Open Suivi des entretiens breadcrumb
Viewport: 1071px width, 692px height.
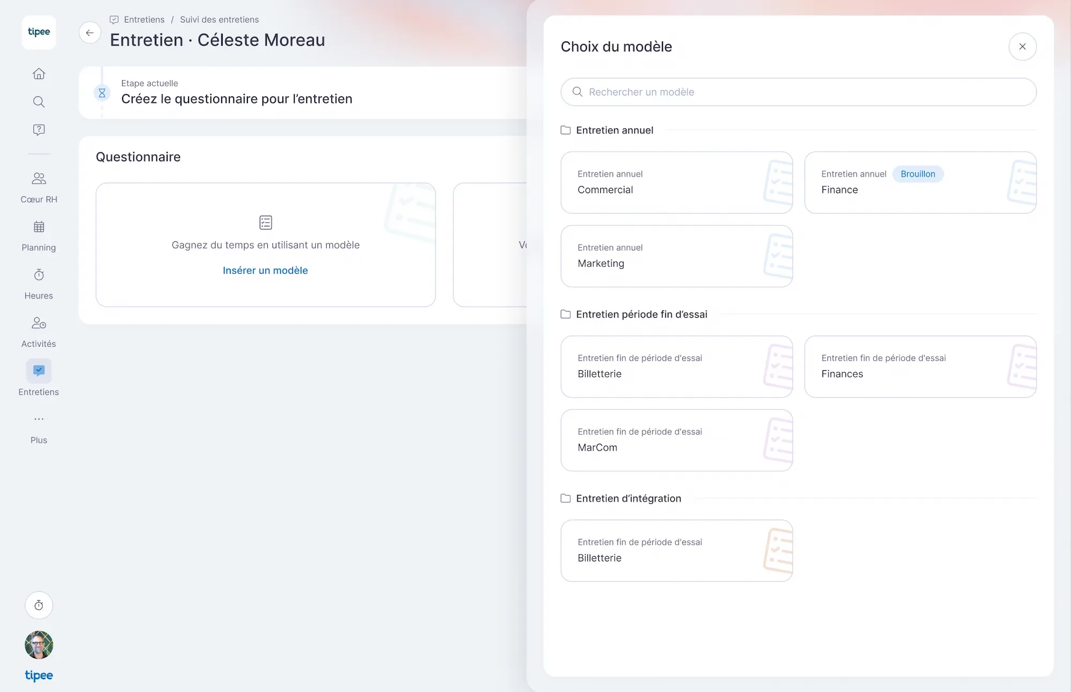[x=219, y=20]
